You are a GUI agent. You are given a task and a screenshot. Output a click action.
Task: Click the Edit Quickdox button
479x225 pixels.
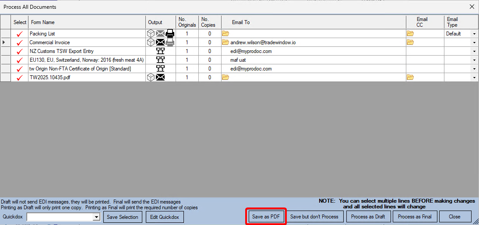pos(165,217)
